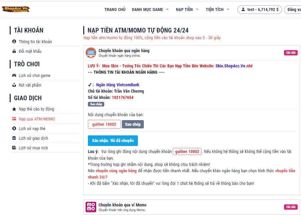
Task: Click Sao chép under account number
Action: [96, 104]
